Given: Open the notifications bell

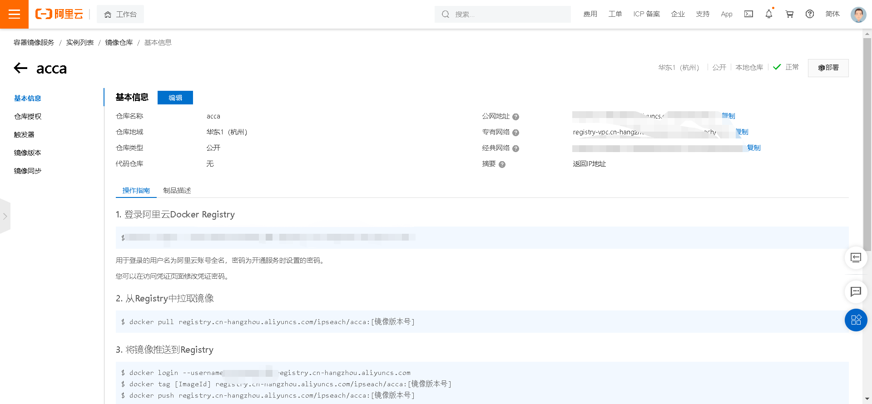Looking at the screenshot, I should tap(769, 14).
